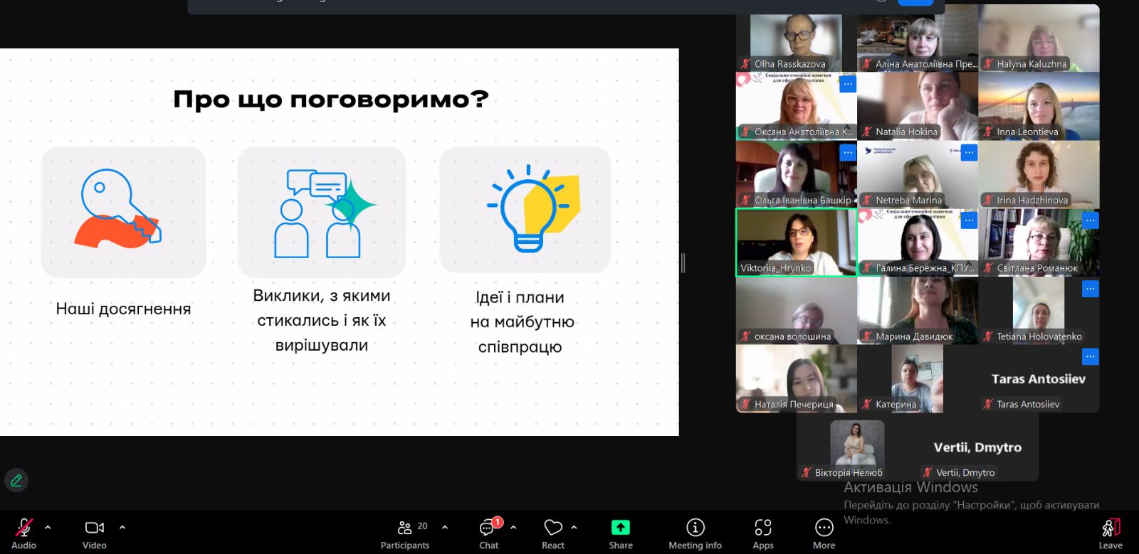This screenshot has height=554, width=1139.
Task: Open the More options menu
Action: (824, 534)
